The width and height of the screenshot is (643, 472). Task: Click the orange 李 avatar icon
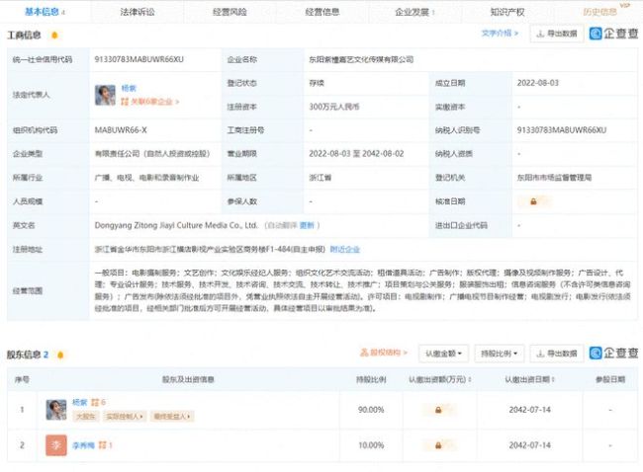[55, 446]
